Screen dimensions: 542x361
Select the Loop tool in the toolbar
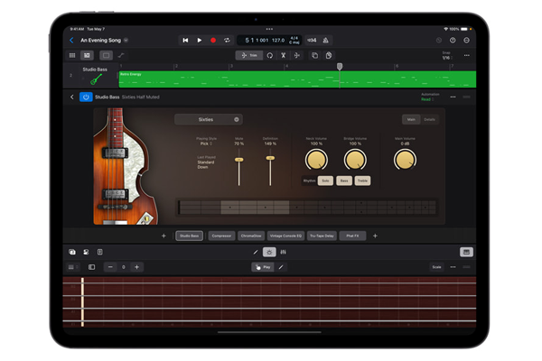click(x=268, y=55)
